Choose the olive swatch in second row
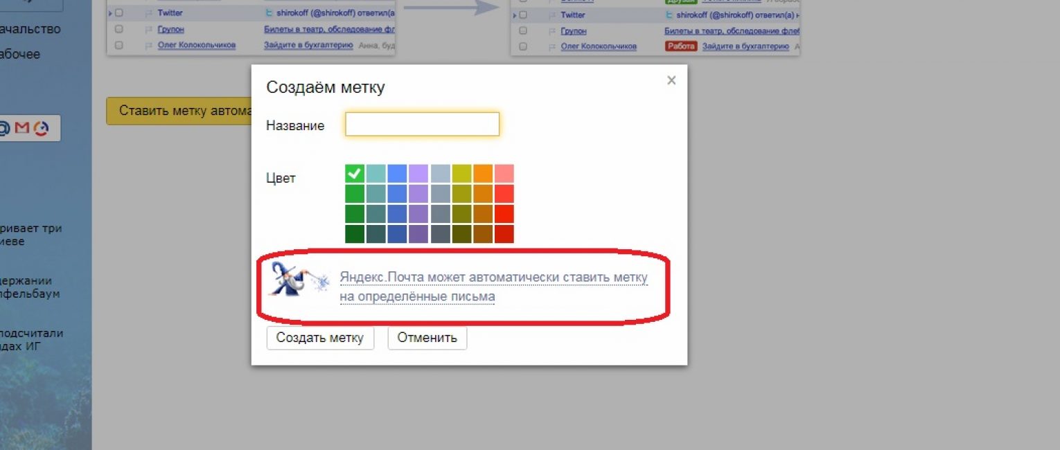This screenshot has width=1060, height=450. pos(461,194)
